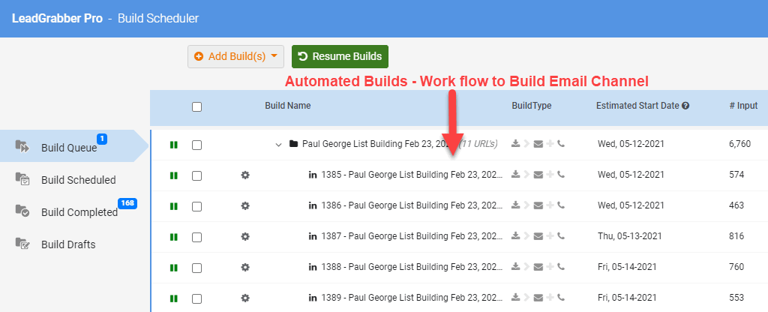Click black folder icon beside Paul George List Building
Screen dimensions: 768x312
pos(293,144)
